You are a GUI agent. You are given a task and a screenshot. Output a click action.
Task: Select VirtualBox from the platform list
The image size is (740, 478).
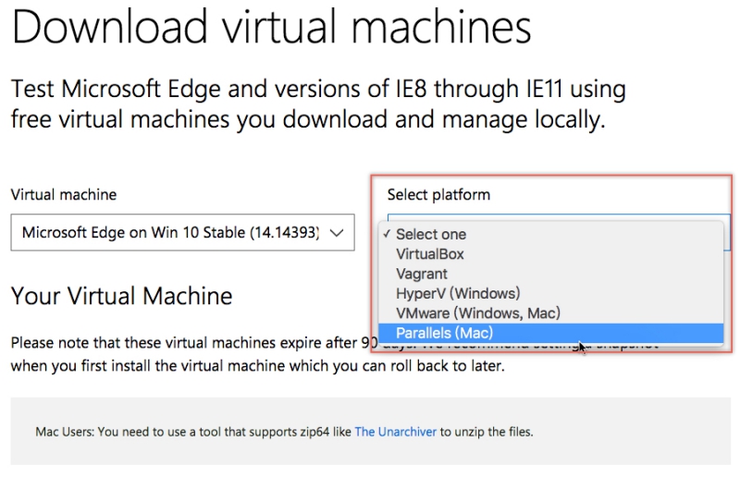430,254
